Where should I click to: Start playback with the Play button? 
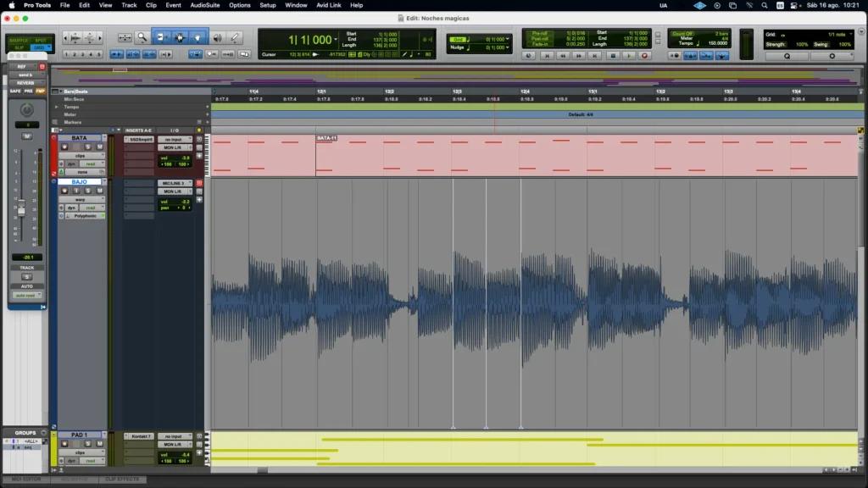[x=628, y=56]
